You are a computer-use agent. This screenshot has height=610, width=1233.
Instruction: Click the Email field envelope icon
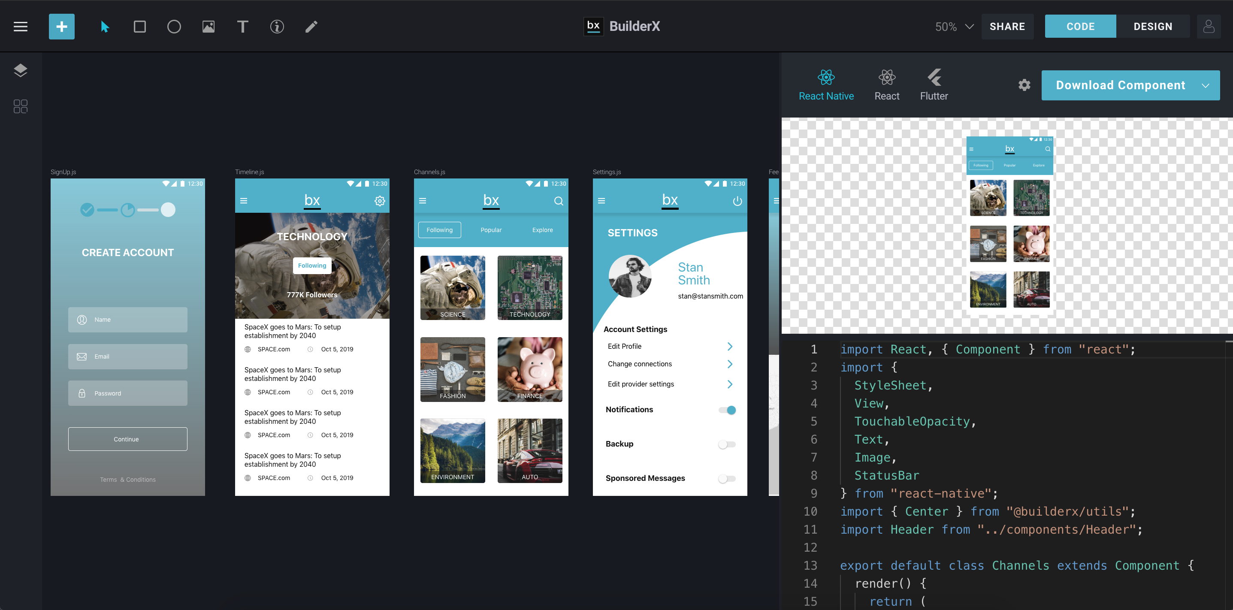82,356
